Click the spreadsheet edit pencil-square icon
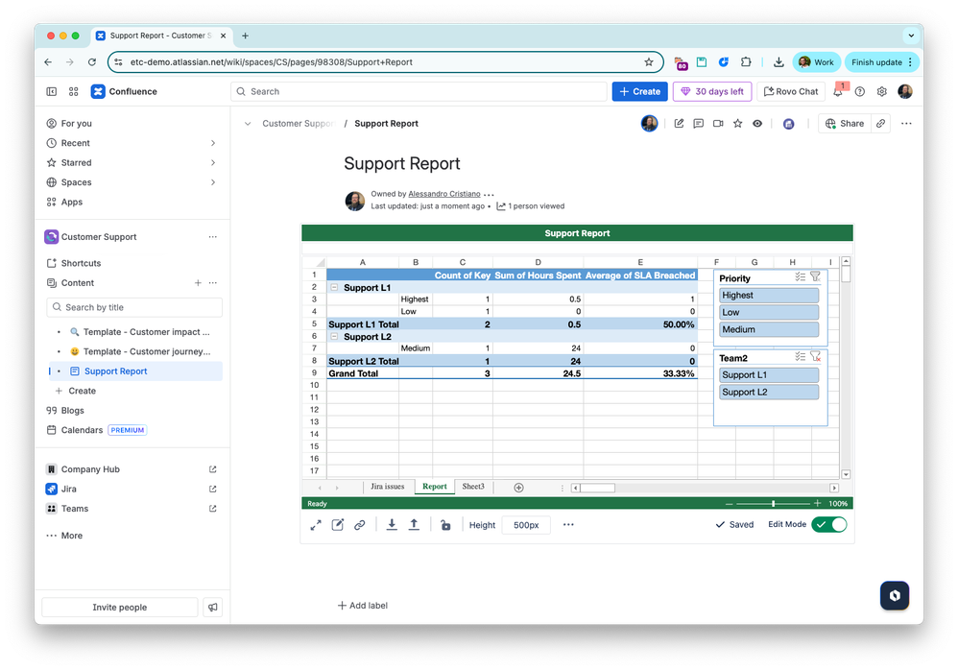The width and height of the screenshot is (958, 670). [337, 525]
